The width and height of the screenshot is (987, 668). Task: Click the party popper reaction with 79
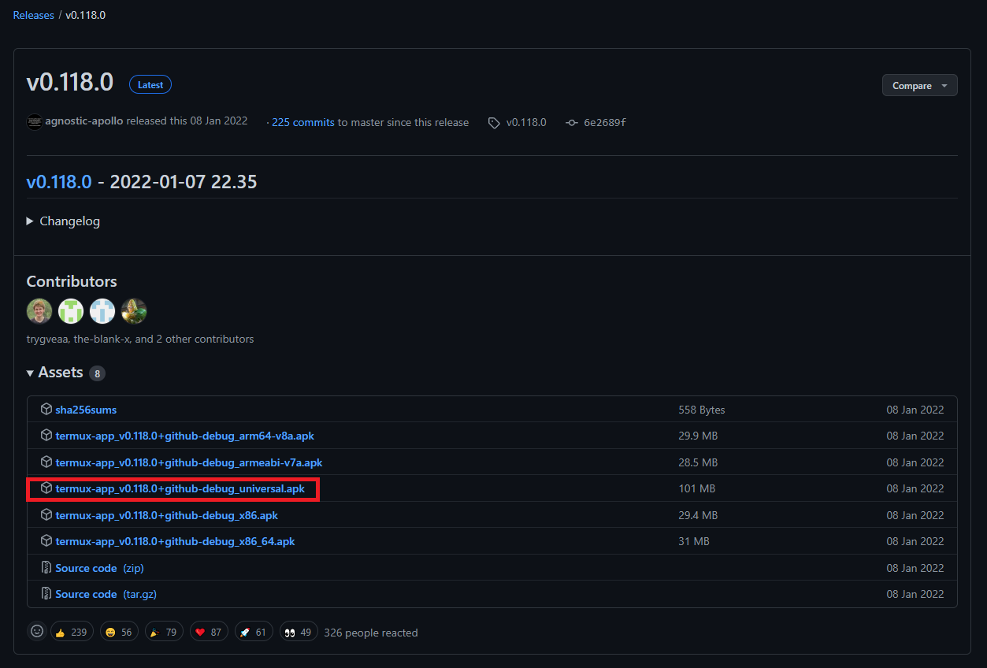click(x=163, y=632)
